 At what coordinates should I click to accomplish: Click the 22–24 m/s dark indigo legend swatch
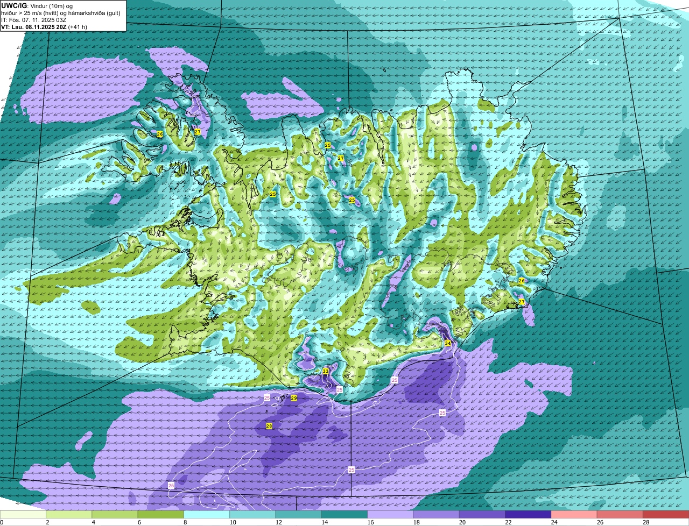(x=528, y=515)
